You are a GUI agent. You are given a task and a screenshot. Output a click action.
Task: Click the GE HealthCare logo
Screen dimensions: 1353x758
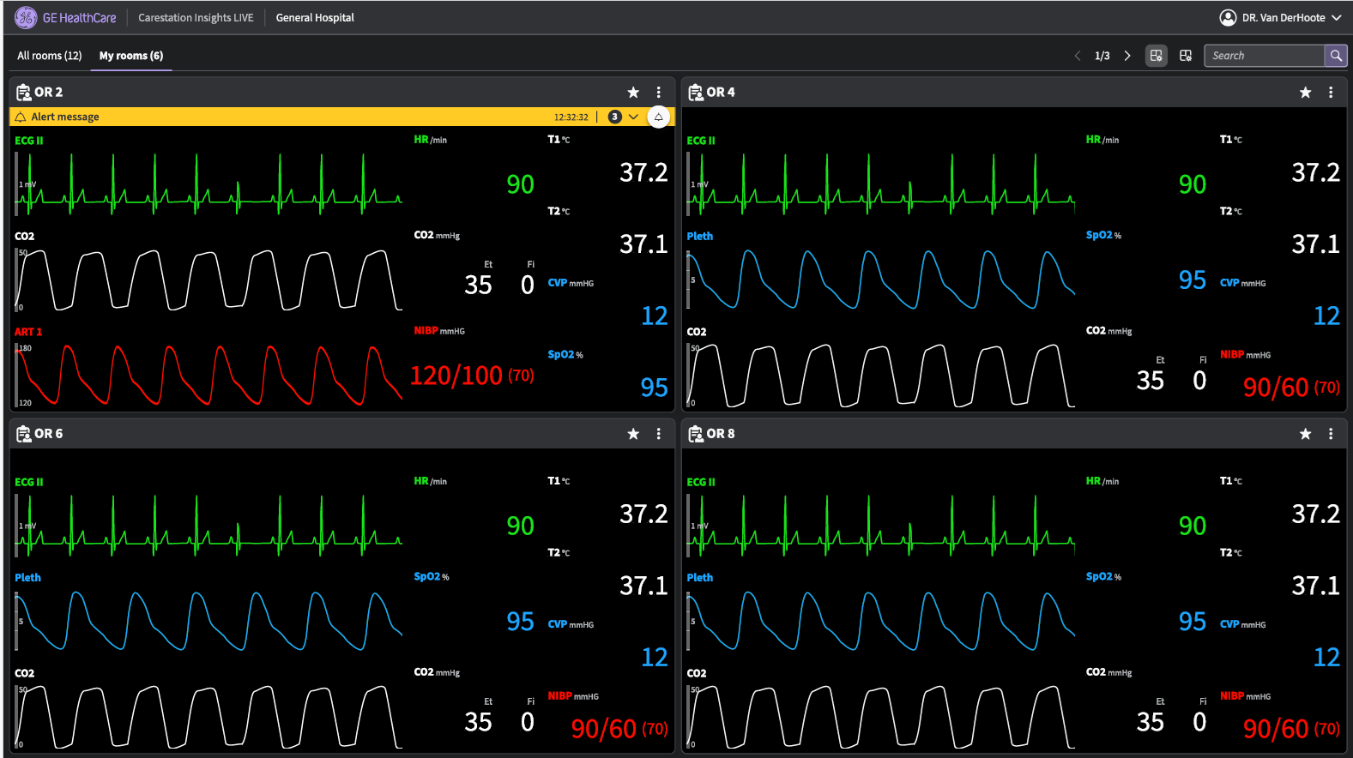coord(26,17)
